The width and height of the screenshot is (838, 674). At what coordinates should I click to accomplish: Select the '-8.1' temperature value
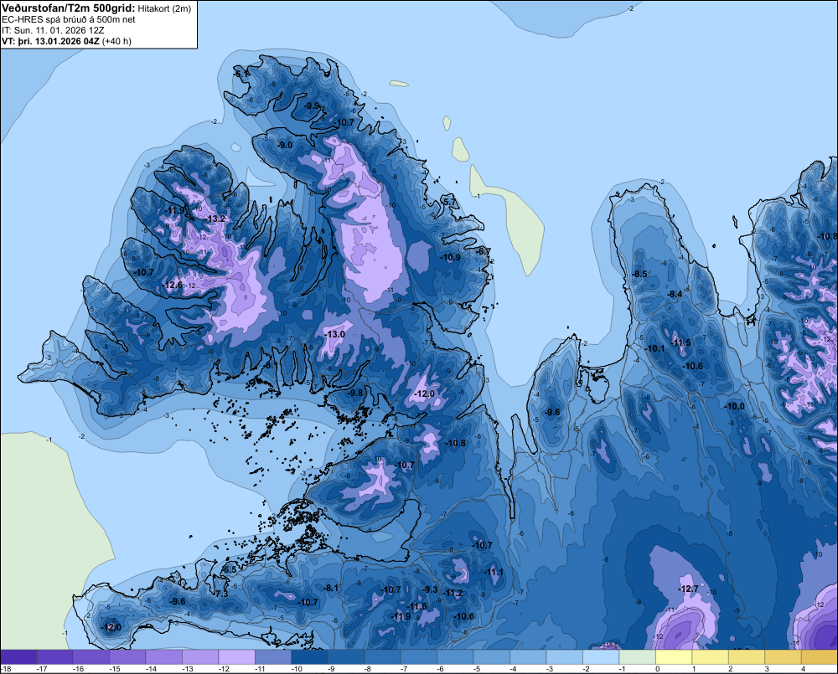point(331,588)
